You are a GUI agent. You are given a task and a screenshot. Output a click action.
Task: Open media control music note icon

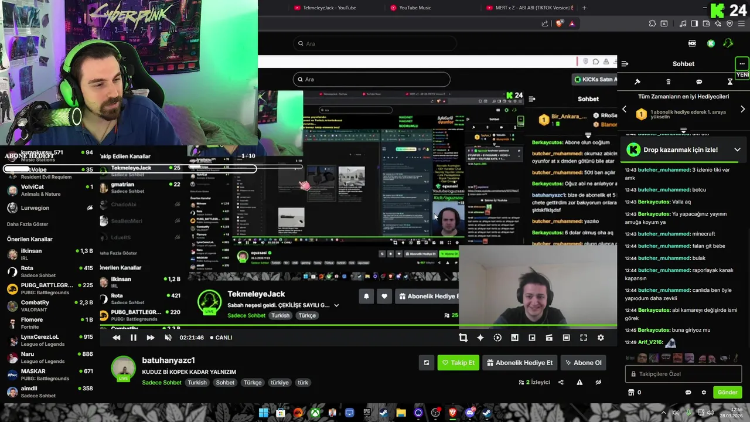point(683,24)
